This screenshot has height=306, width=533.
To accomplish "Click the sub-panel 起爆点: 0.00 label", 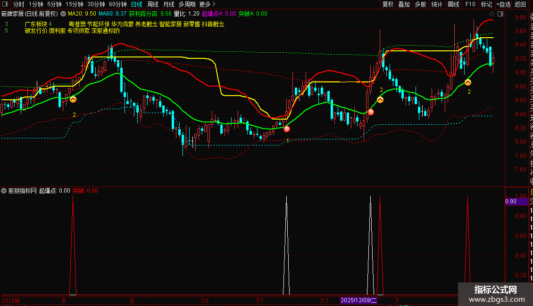I will pyautogui.click(x=54, y=191).
